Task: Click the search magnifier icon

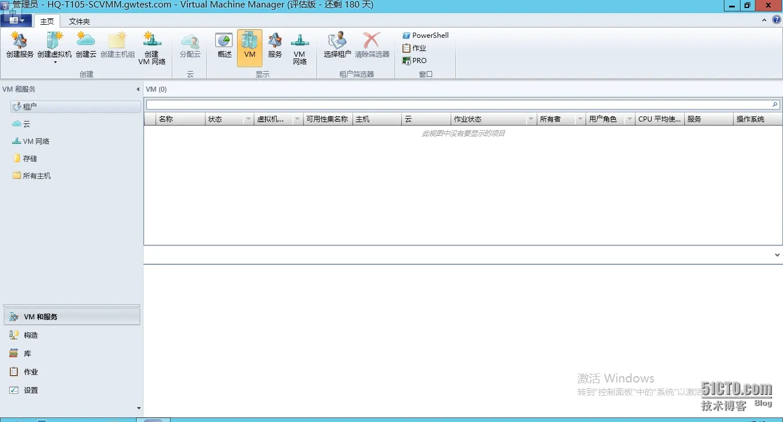Action: [x=775, y=105]
